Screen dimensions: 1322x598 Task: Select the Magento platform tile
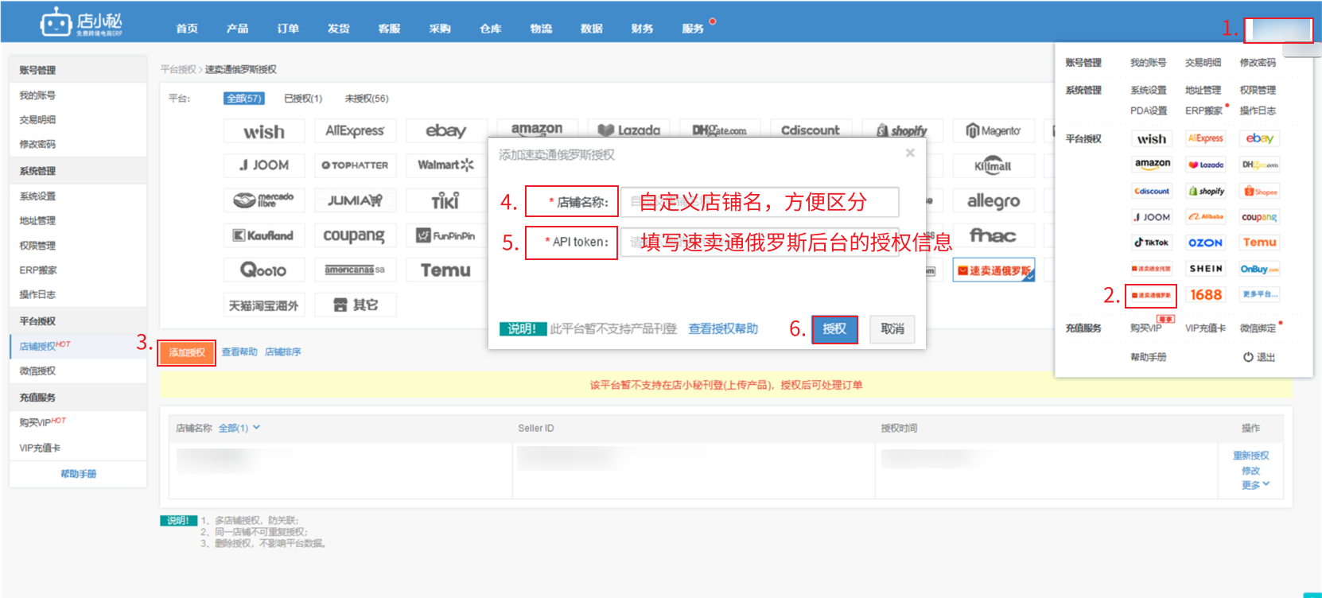click(x=993, y=131)
